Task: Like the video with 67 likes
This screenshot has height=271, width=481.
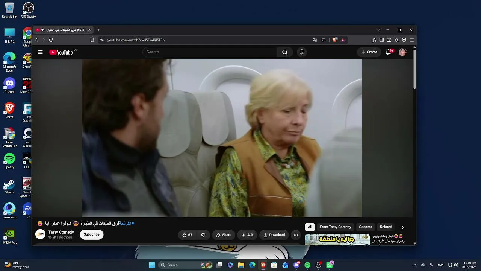Action: point(187,235)
